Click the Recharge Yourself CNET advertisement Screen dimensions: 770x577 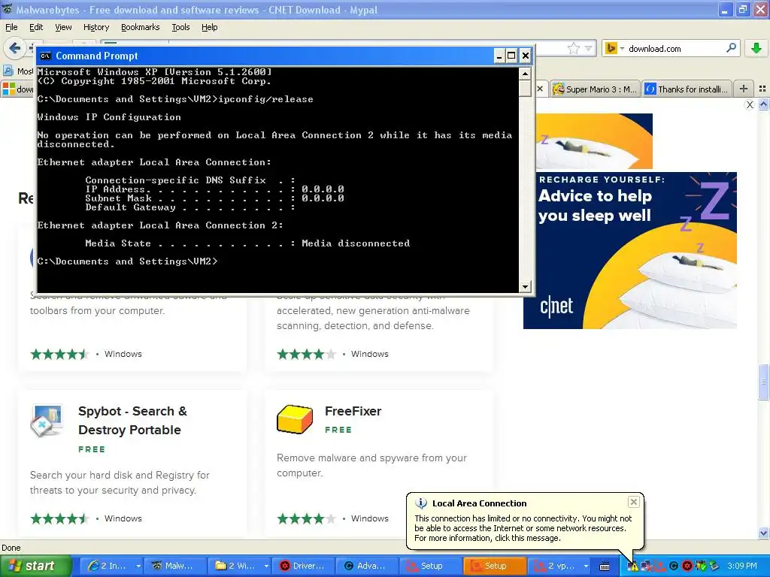(630, 250)
